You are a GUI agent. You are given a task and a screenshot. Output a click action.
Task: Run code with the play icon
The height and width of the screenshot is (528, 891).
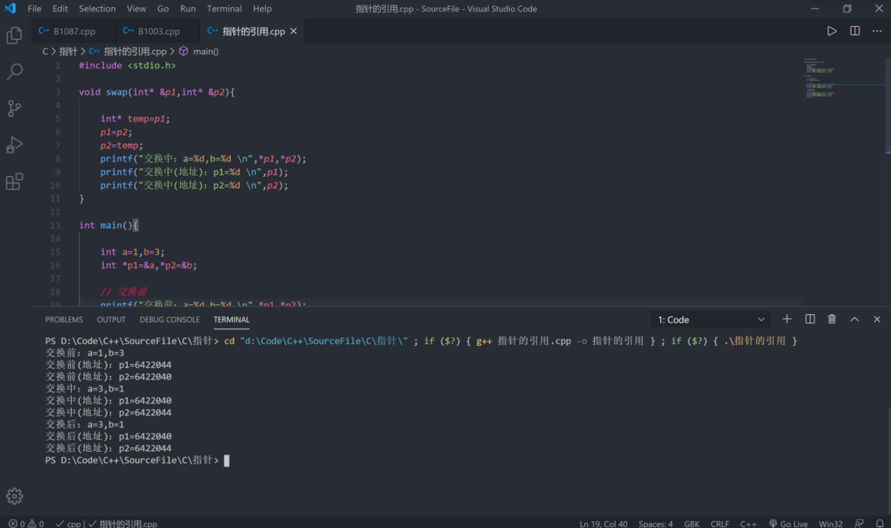832,31
